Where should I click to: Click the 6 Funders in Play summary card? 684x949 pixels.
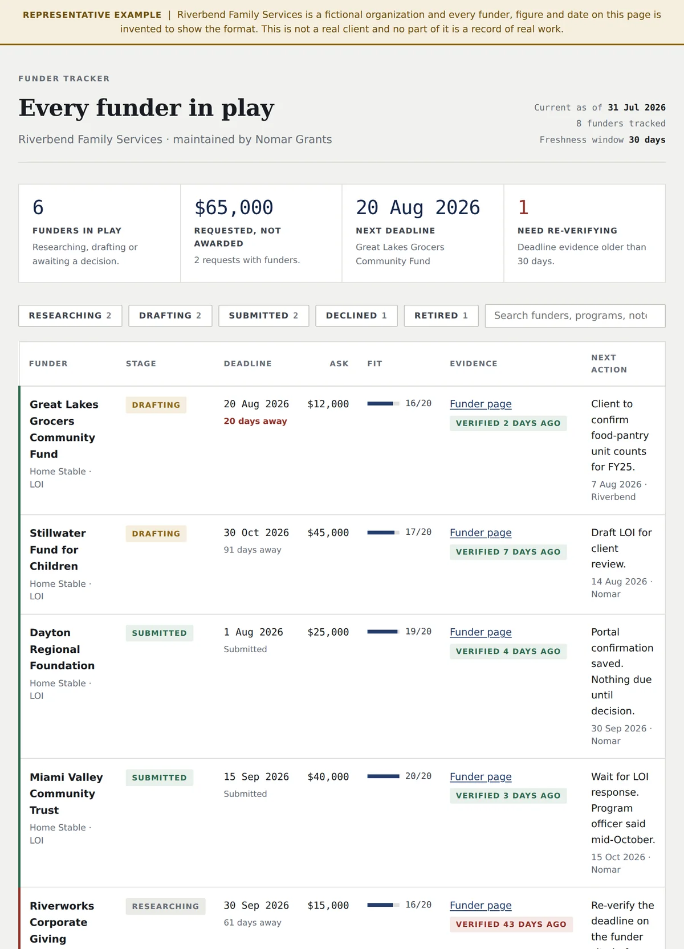pos(100,233)
